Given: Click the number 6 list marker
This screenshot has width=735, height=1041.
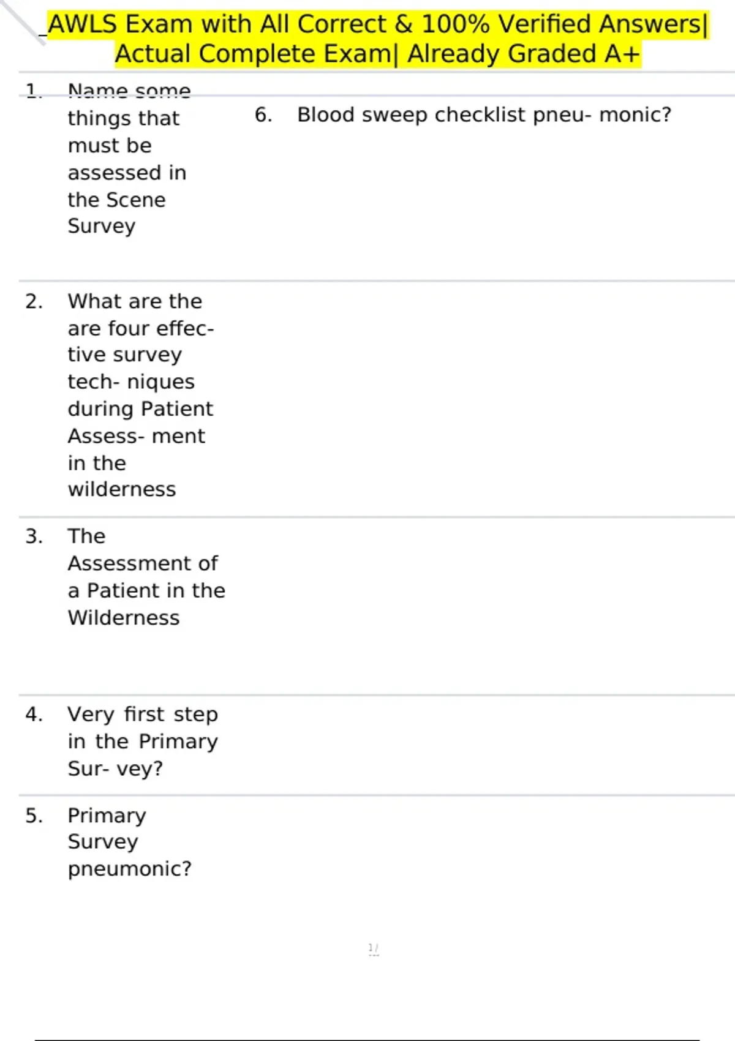Looking at the screenshot, I should coord(263,115).
